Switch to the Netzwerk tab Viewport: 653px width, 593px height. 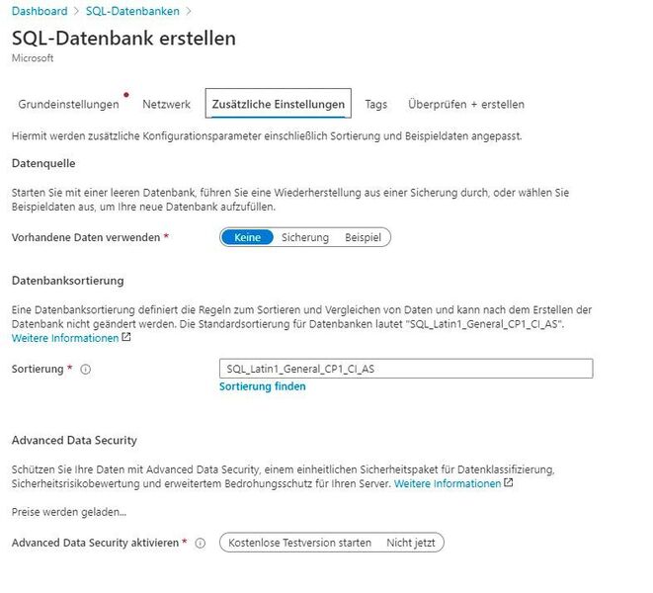(166, 104)
